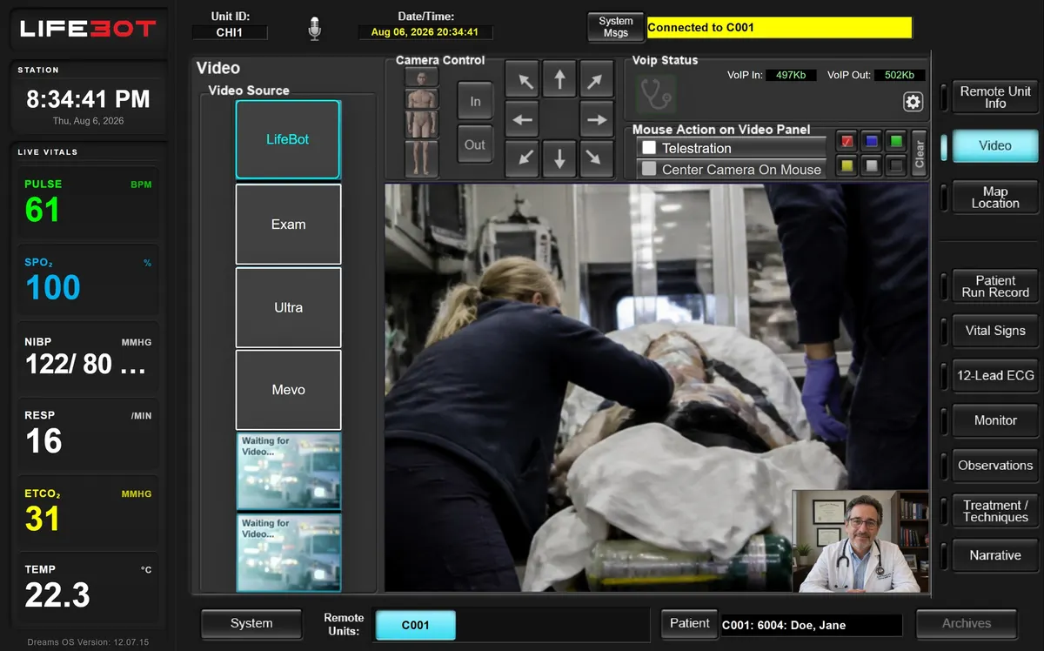
Task: Click the stethoscope icon in Voip Status
Action: click(655, 94)
